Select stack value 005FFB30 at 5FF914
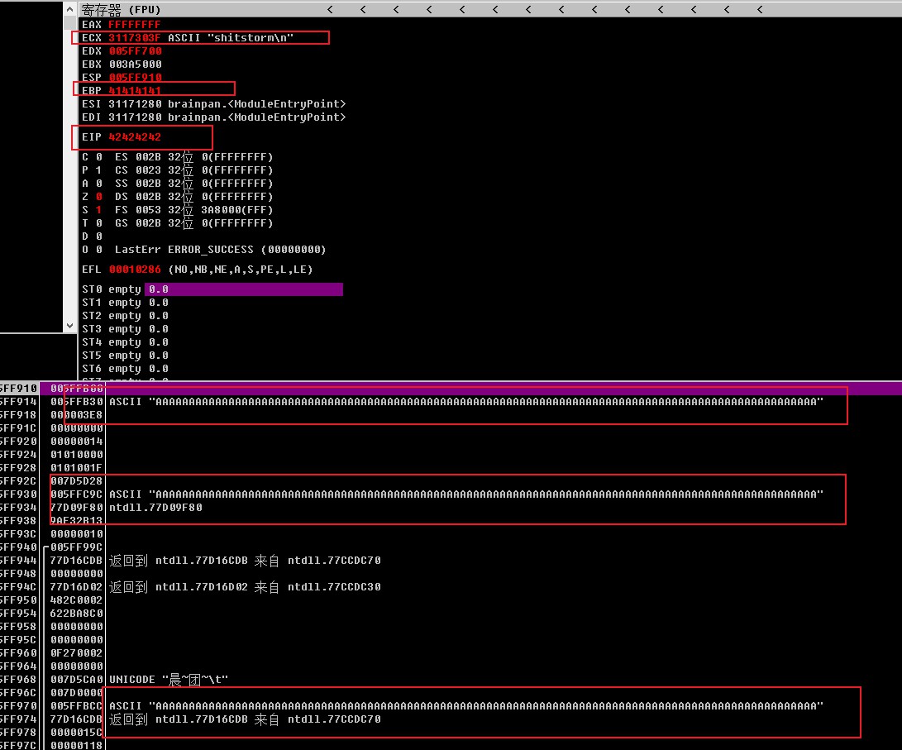Viewport: 902px width, 750px height. pos(77,402)
